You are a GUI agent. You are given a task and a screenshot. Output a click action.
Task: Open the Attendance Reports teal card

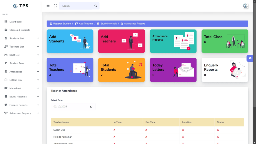coord(173,41)
